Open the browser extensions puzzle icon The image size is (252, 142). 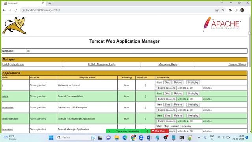tap(230, 10)
